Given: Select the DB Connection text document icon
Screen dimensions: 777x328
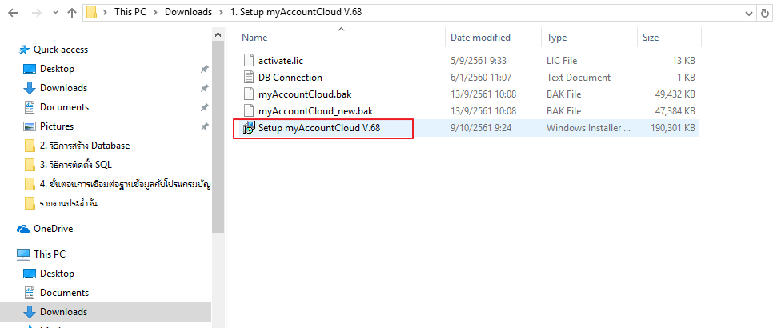Looking at the screenshot, I should (x=249, y=78).
